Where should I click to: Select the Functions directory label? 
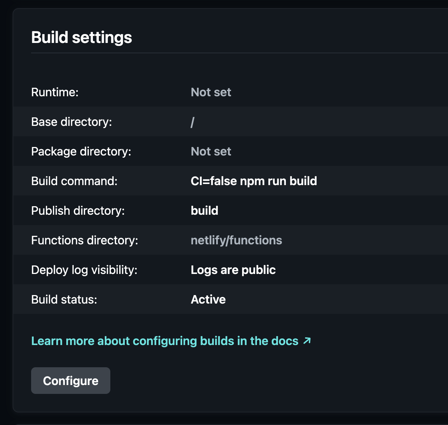click(84, 240)
